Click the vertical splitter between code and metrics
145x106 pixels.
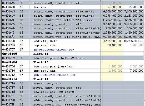click(x=101, y=53)
